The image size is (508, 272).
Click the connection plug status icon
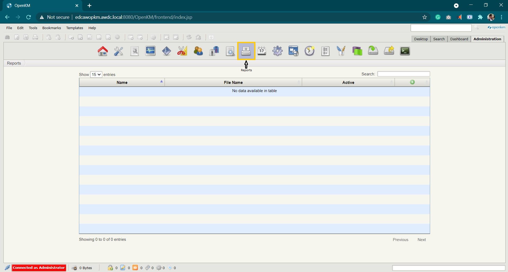click(x=7, y=268)
